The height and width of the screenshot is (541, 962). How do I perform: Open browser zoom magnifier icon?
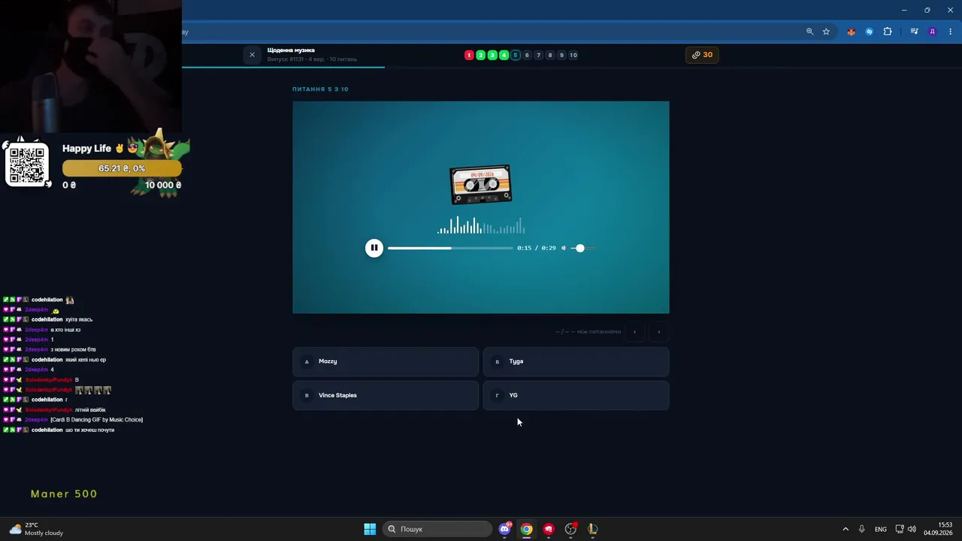pos(809,32)
